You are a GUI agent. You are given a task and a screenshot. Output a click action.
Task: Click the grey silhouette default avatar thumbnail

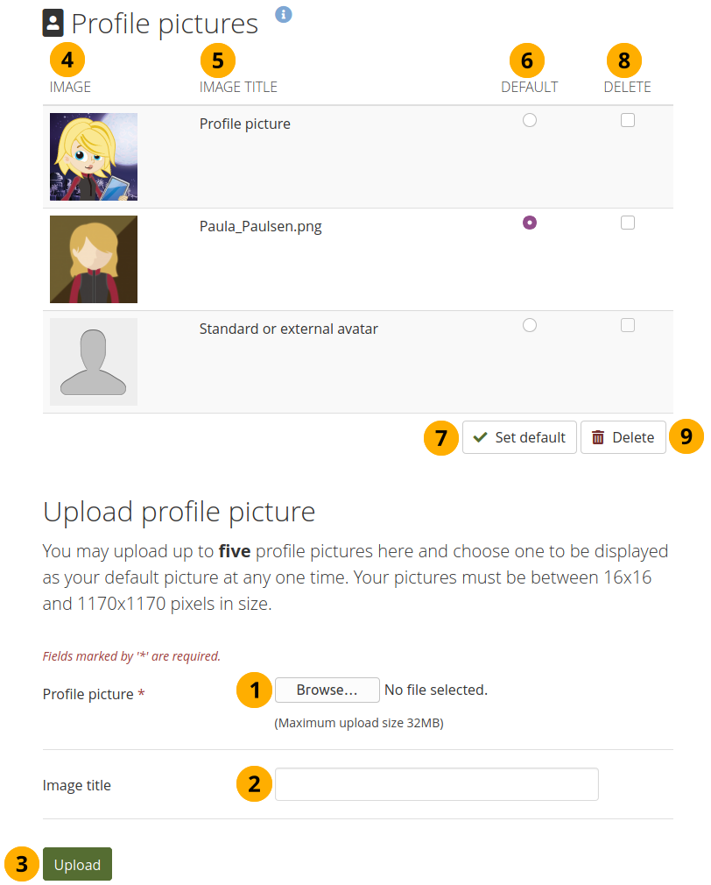(94, 362)
